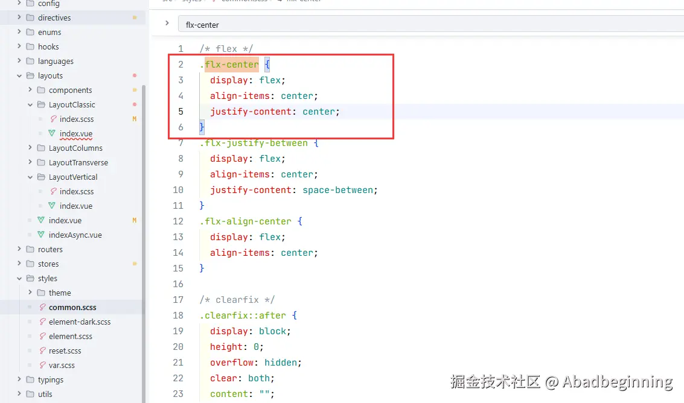Screen dimensions: 684x403
Task: Expand the directives folder chevron
Action: (x=19, y=17)
